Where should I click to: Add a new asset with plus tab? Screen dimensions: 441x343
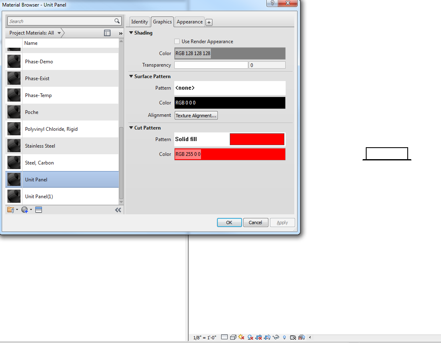click(209, 22)
